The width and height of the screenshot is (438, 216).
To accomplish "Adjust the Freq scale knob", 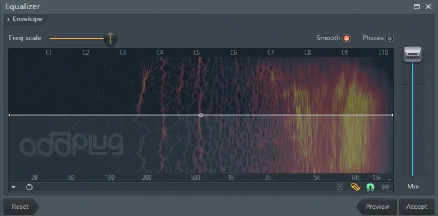I will click(110, 39).
